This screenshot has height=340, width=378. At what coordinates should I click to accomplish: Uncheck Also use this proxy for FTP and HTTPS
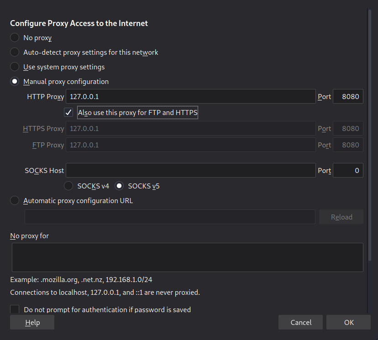pyautogui.click(x=69, y=112)
